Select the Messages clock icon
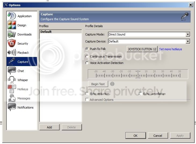Image resolution: width=196 pixels, height=144 pixels. click(12, 98)
